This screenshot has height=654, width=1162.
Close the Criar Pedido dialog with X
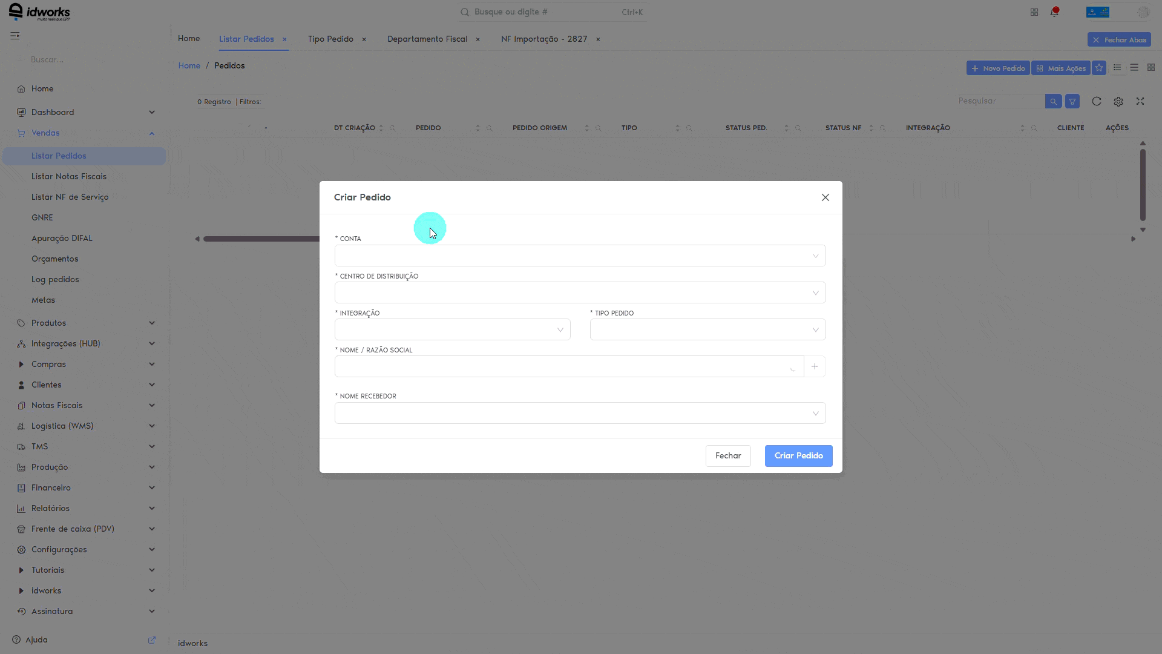click(825, 197)
